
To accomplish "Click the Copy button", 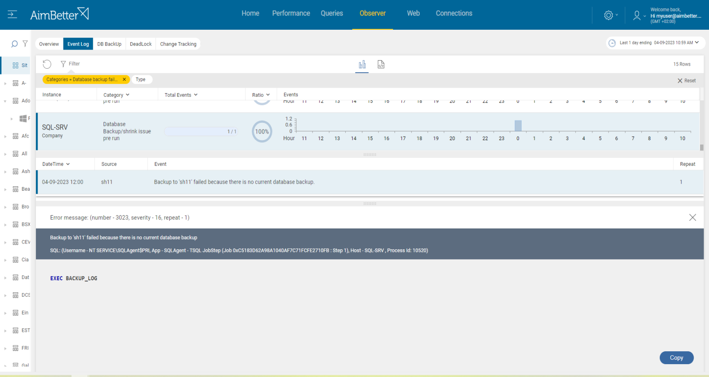I will (677, 358).
